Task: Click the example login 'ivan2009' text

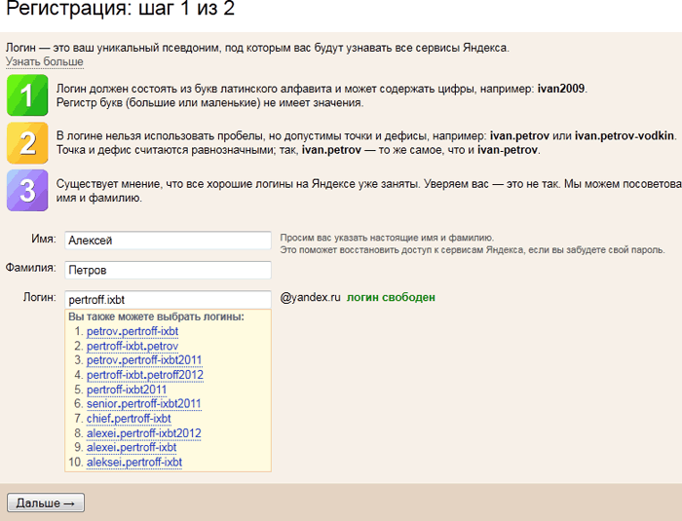Action: coord(561,89)
